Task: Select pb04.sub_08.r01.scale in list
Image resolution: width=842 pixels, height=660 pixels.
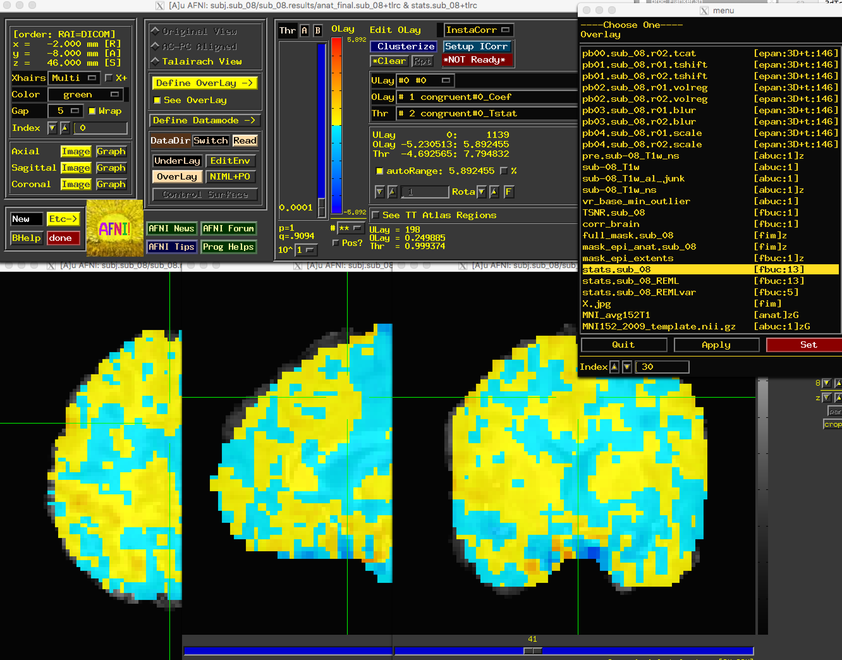Action: click(710, 133)
